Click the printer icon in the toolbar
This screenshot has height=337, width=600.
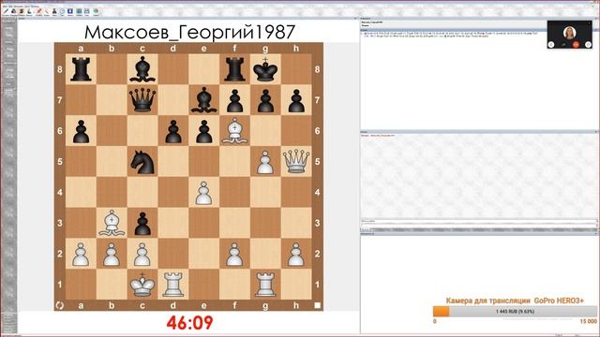pos(87,11)
